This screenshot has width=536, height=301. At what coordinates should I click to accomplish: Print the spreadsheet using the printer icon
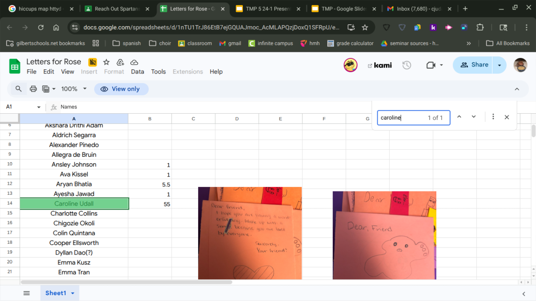pyautogui.click(x=33, y=89)
